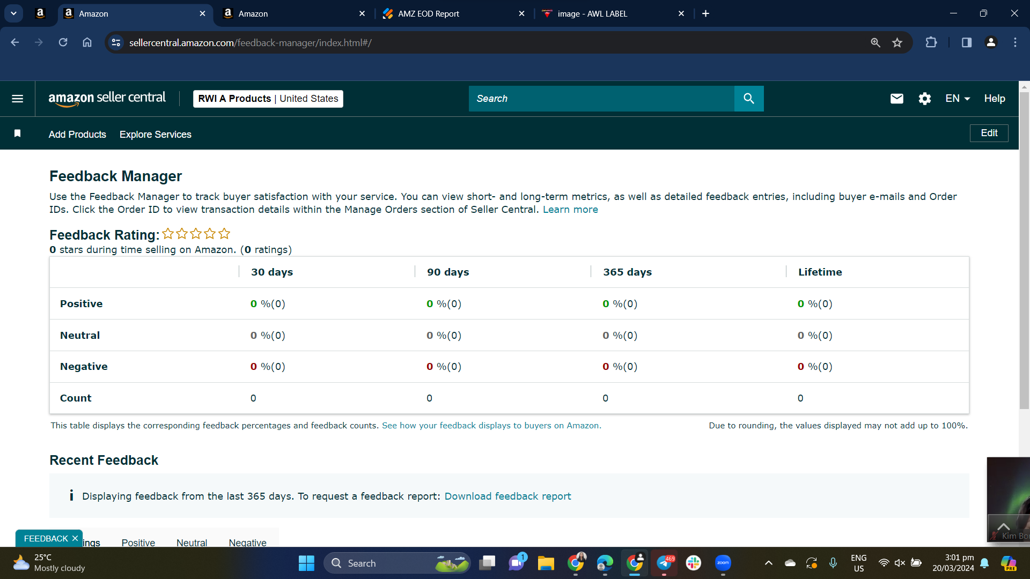Select the Positive feedback filter tab
The width and height of the screenshot is (1030, 579).
point(138,543)
